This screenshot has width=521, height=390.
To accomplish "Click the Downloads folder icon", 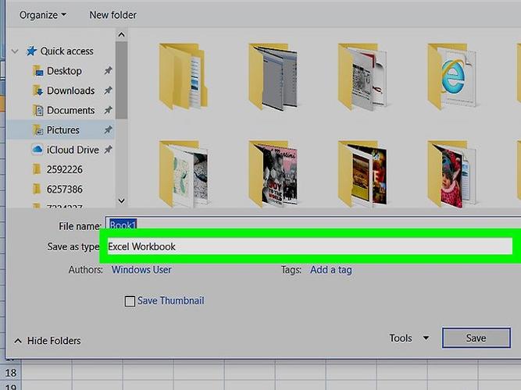I will (x=37, y=90).
